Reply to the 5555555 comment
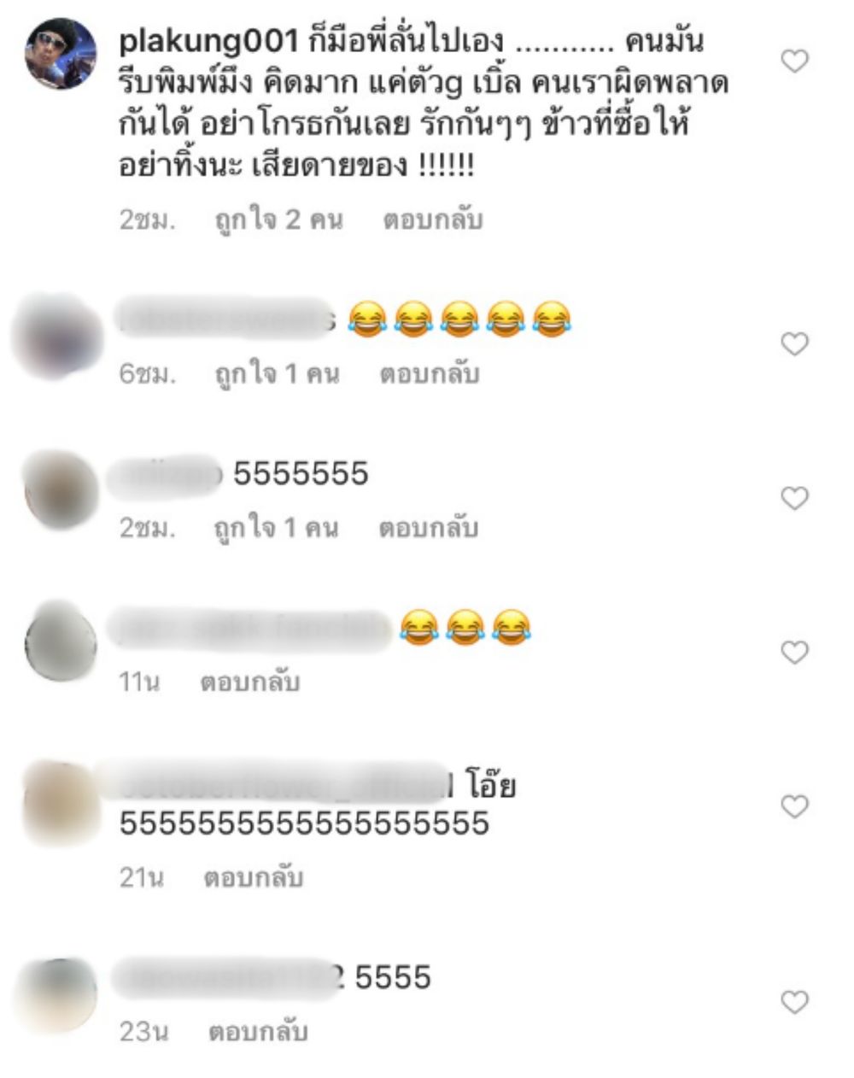 429,528
